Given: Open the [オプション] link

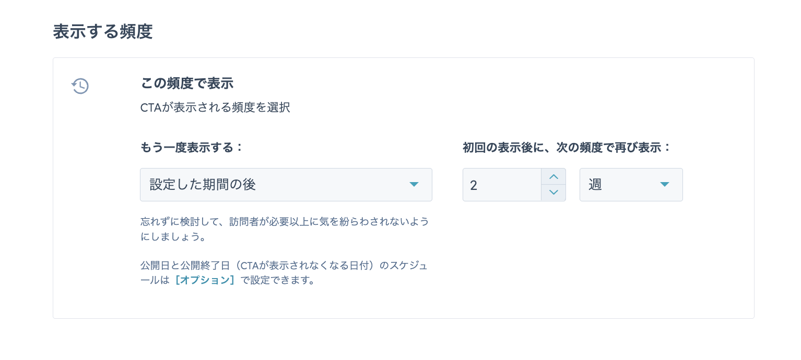Looking at the screenshot, I should click(205, 280).
